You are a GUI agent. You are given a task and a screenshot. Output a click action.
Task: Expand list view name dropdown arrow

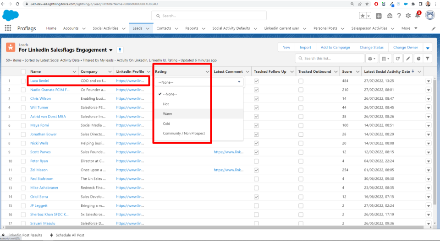point(111,50)
